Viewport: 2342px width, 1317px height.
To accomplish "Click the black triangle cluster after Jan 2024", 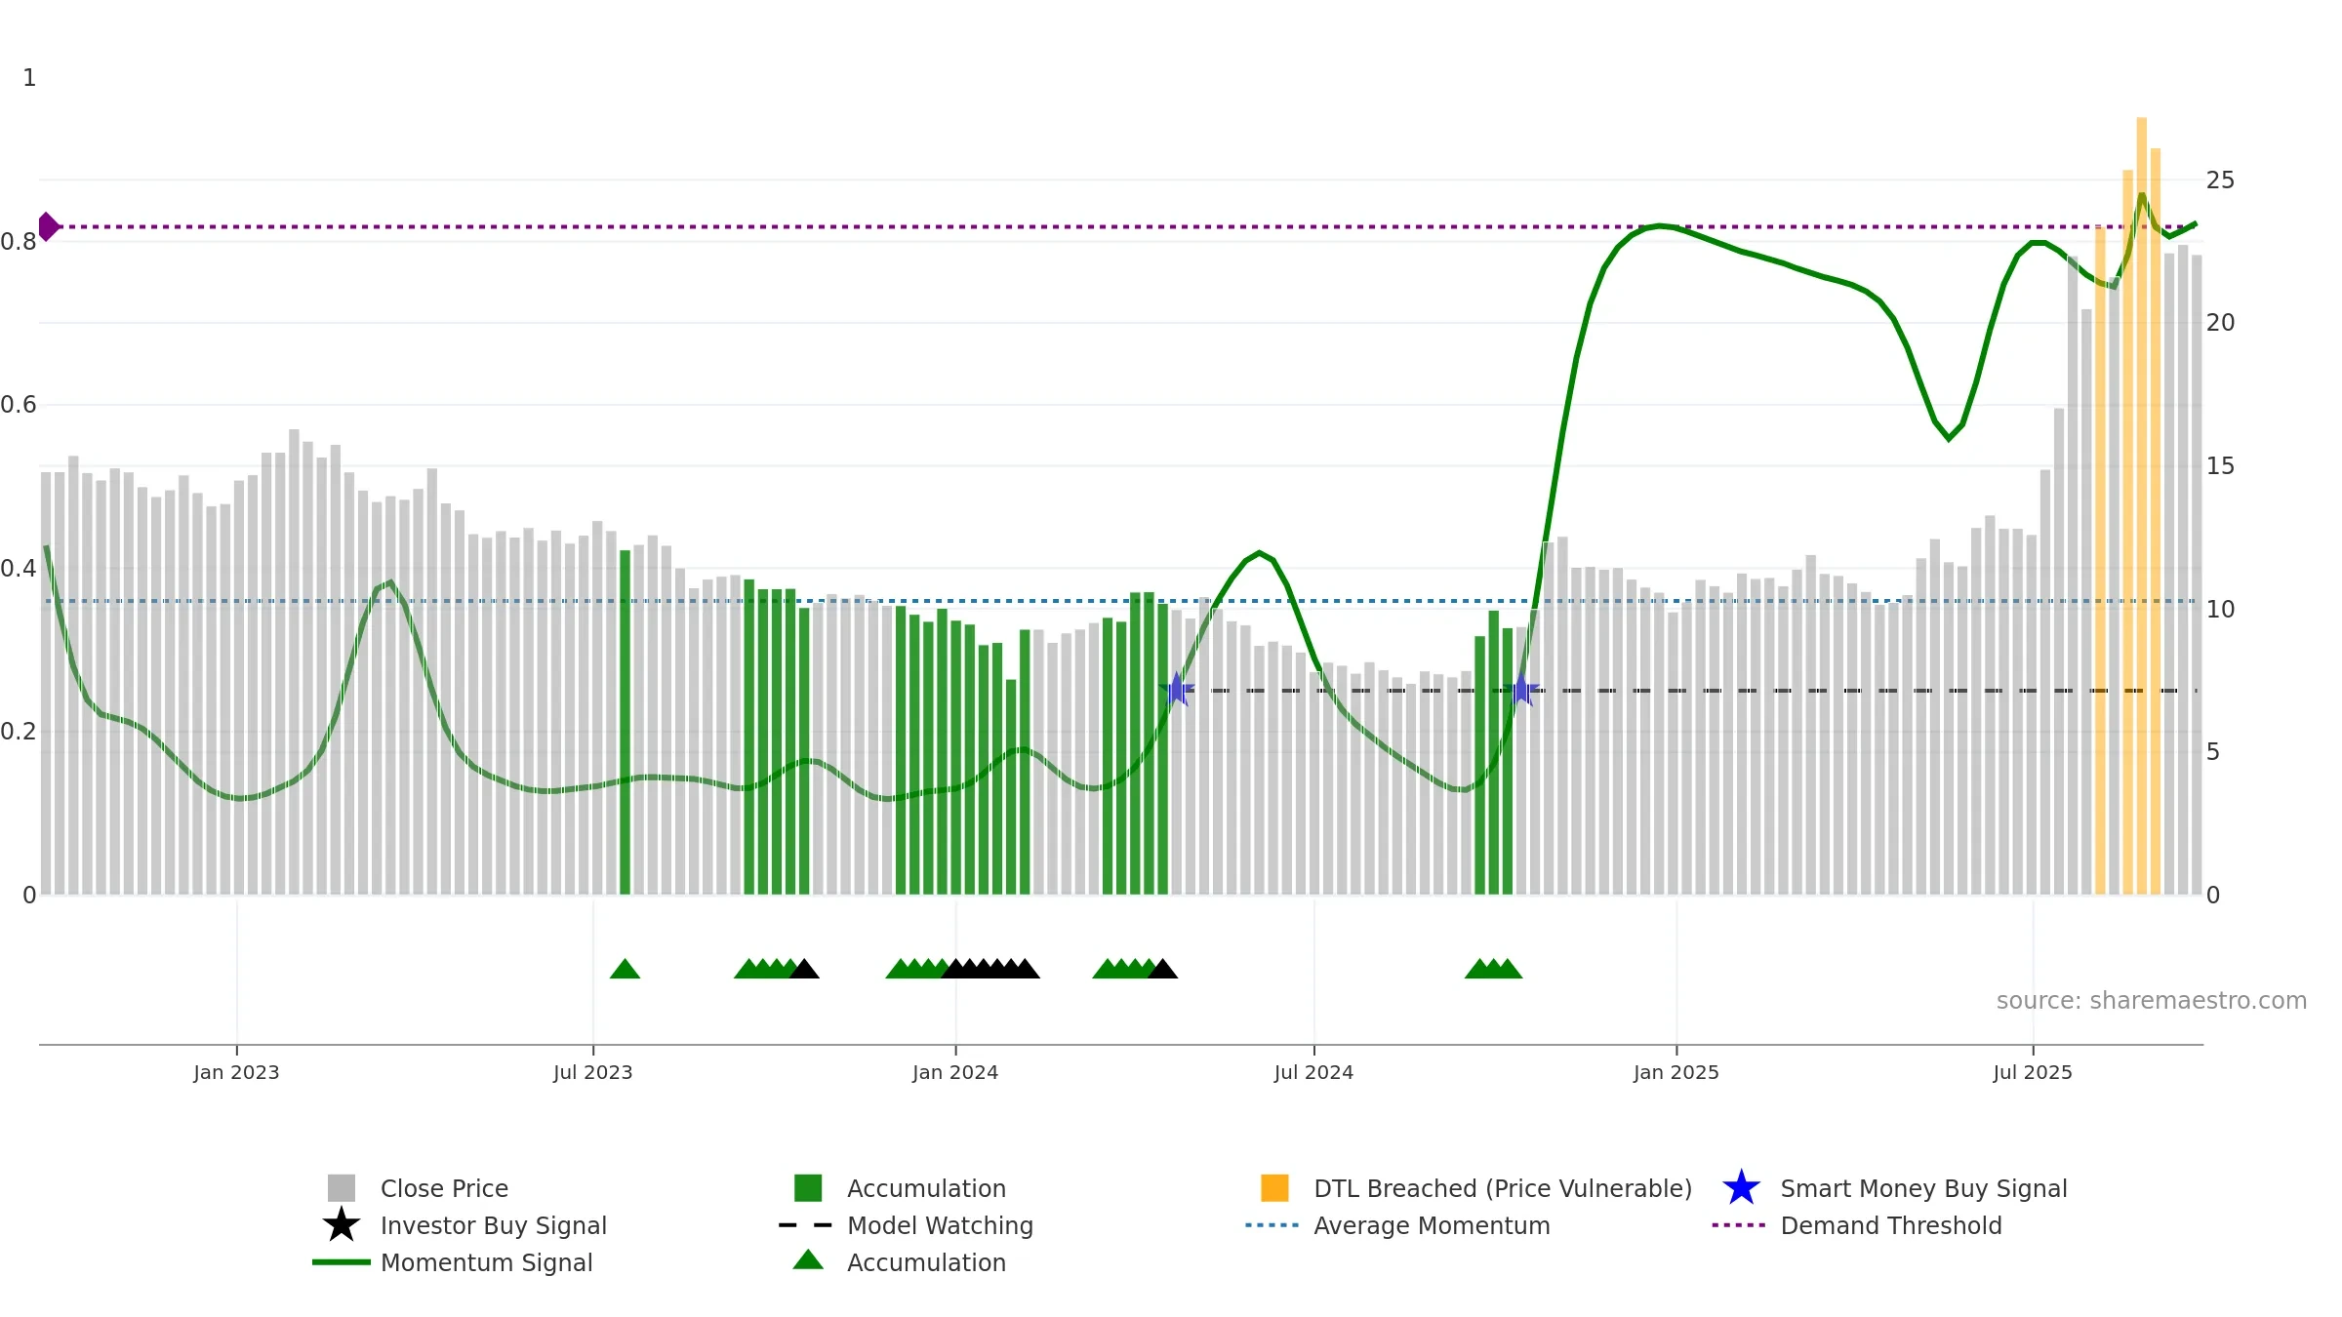I will 989,969.
